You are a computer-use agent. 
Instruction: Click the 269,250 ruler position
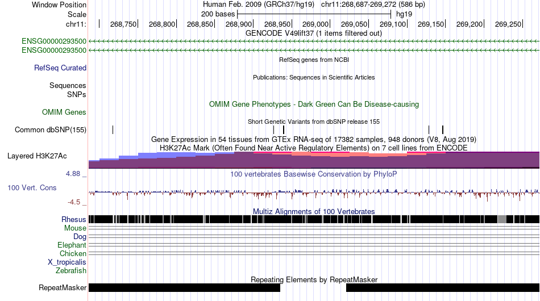[508, 24]
